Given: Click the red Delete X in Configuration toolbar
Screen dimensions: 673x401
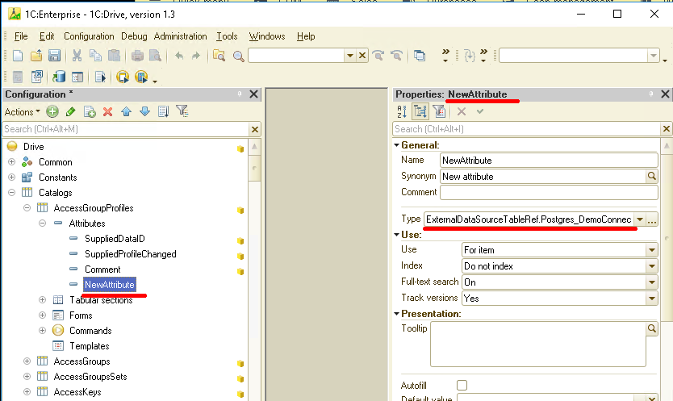Looking at the screenshot, I should pyautogui.click(x=107, y=112).
